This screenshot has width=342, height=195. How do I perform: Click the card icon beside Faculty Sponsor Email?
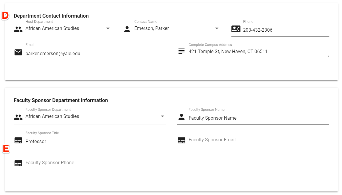[x=182, y=140]
